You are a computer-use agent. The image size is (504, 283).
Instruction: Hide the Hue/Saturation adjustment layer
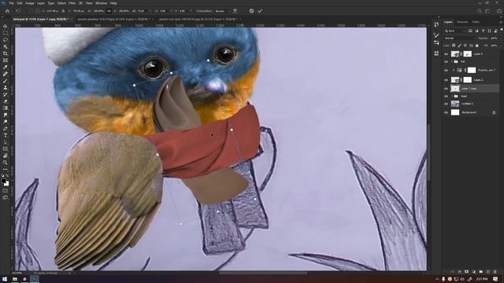point(446,70)
